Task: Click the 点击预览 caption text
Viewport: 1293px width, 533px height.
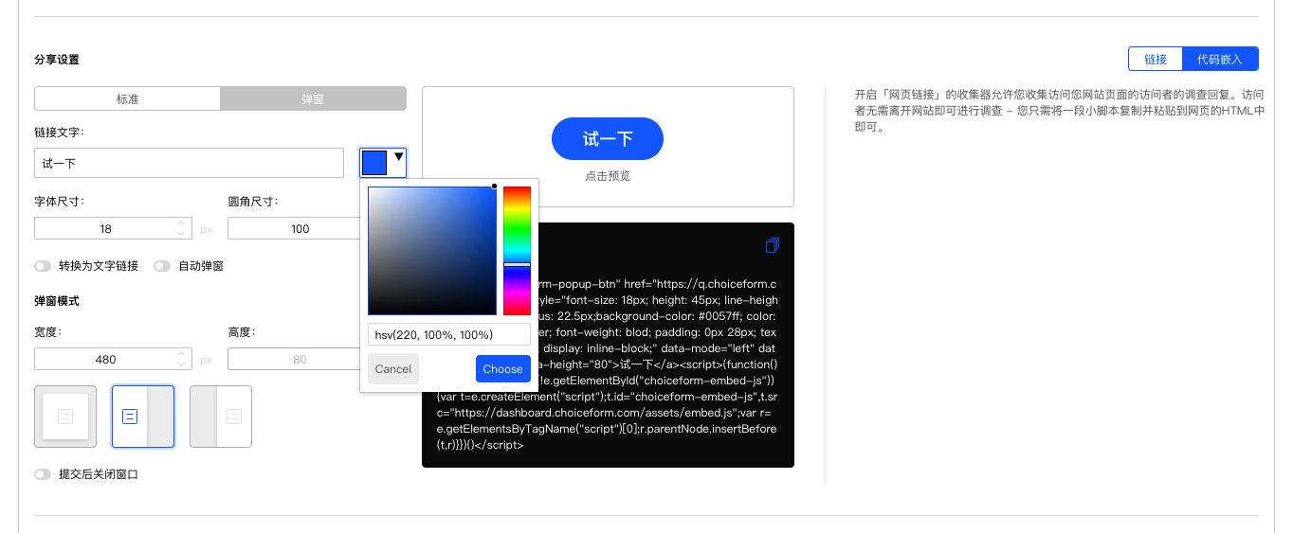Action: pyautogui.click(x=608, y=176)
